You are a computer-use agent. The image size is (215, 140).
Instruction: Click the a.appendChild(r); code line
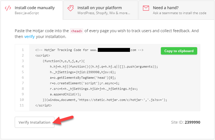pyautogui.click(x=65, y=94)
